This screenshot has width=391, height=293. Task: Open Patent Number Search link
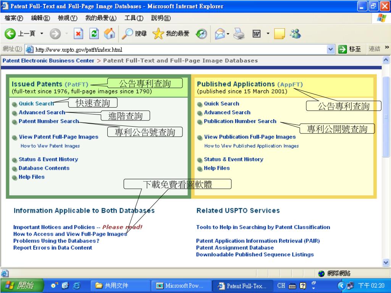[48, 121]
